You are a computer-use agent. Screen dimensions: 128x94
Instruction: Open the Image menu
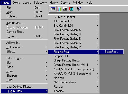[x=6, y=3]
